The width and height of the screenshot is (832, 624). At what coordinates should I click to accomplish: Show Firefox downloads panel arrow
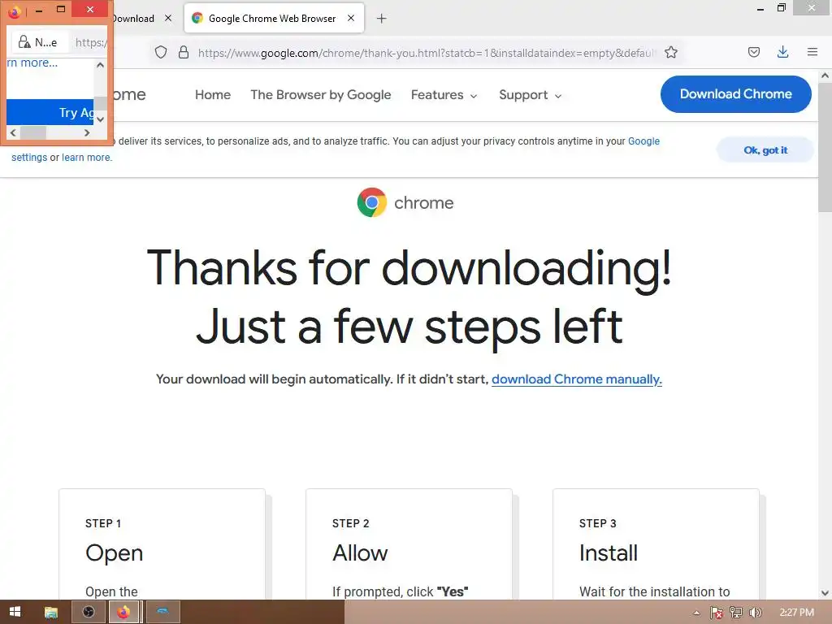(x=782, y=52)
